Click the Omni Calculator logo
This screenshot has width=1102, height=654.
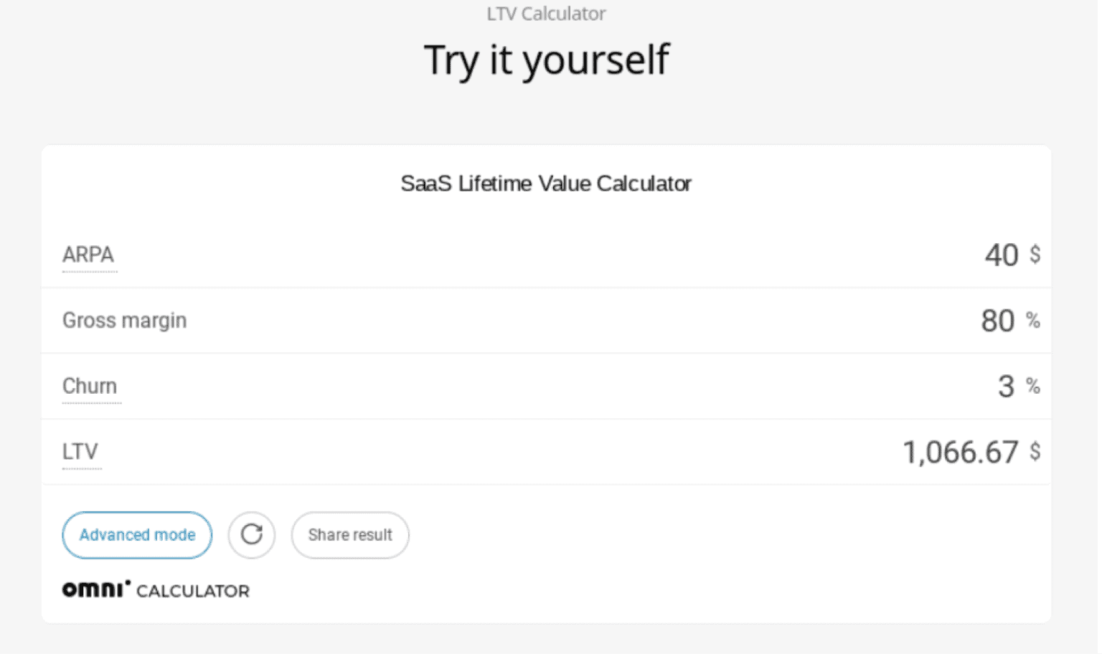coord(156,589)
